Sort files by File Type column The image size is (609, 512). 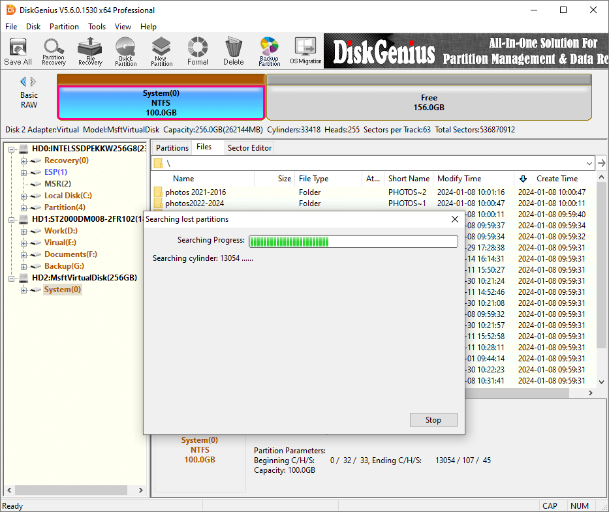(328, 179)
